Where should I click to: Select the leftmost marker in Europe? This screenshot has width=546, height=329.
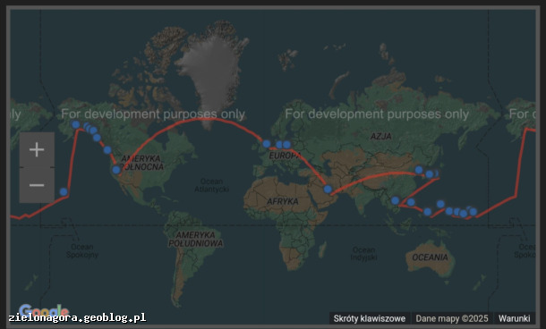tap(267, 144)
